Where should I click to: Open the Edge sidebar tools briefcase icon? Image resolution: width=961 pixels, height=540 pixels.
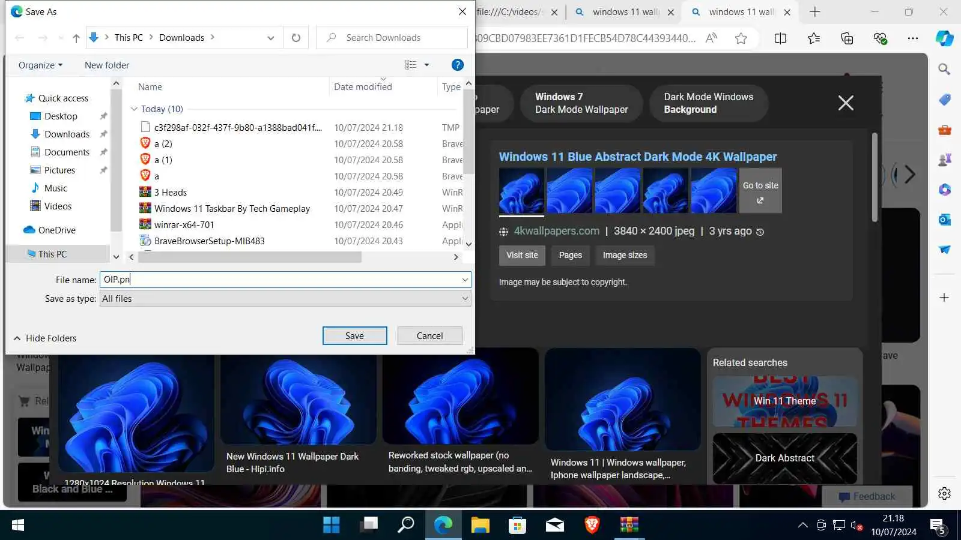tap(944, 130)
